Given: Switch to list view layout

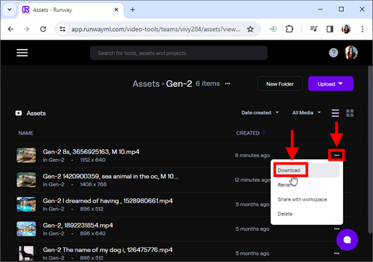Looking at the screenshot, I should coord(335,113).
